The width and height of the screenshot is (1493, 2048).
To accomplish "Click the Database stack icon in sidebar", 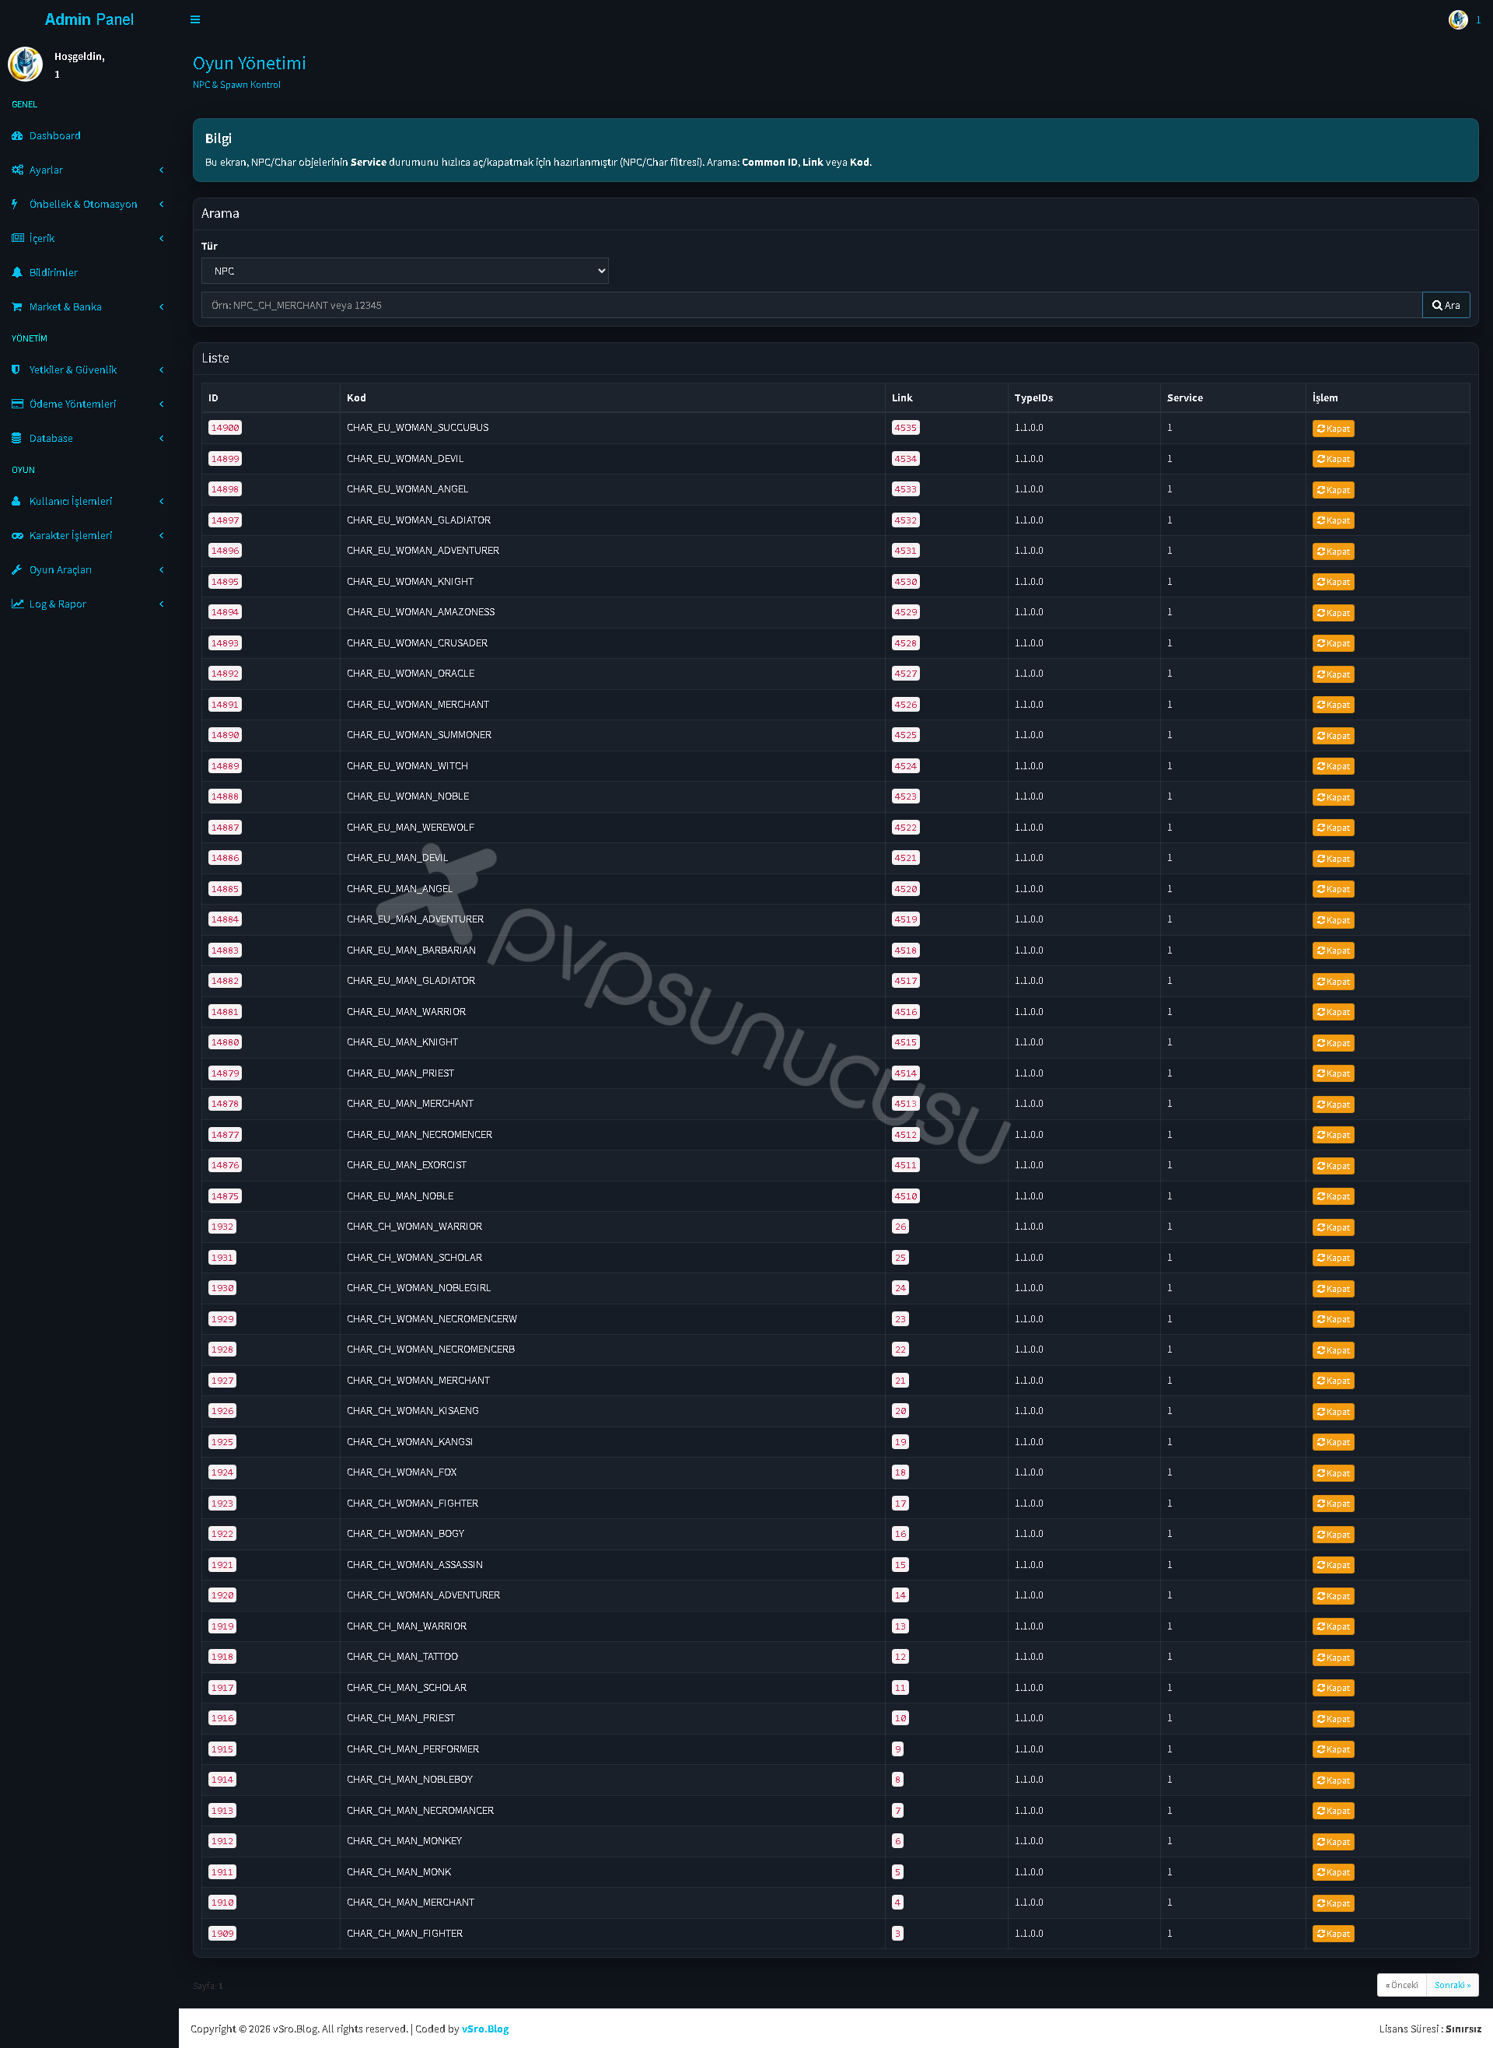I will [16, 439].
